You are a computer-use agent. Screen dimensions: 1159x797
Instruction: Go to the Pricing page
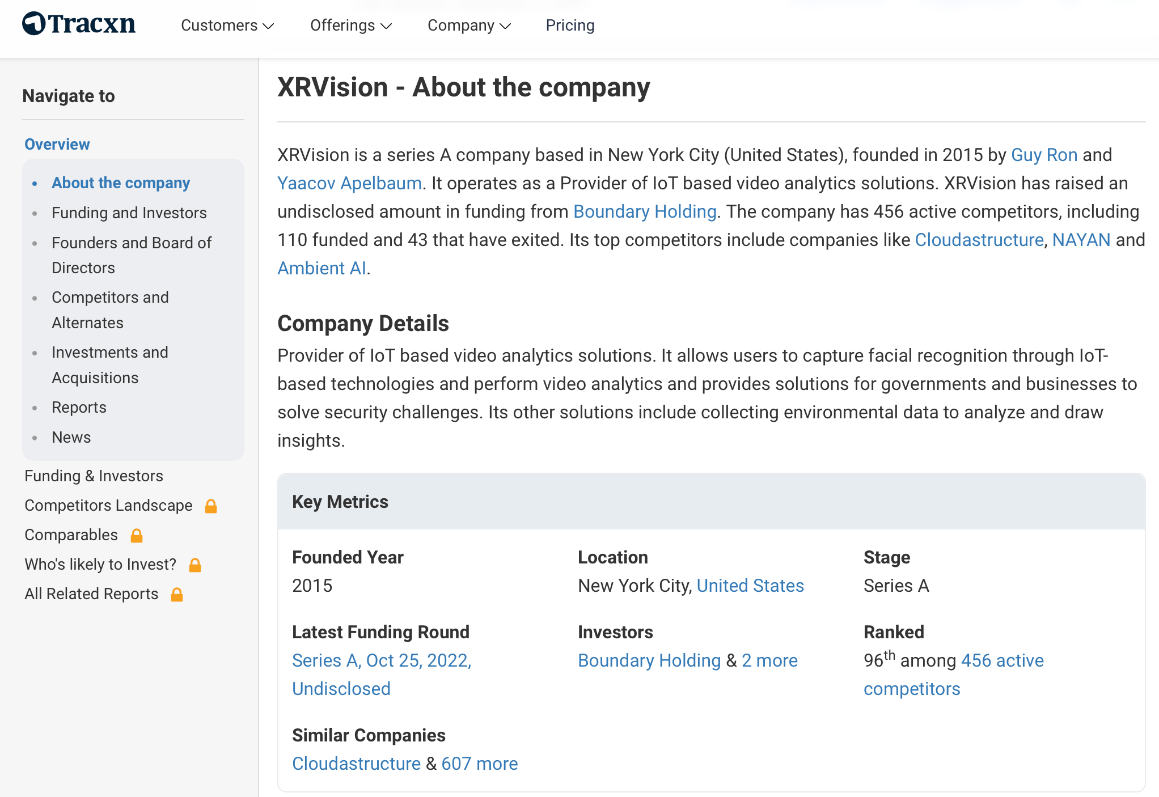point(570,26)
